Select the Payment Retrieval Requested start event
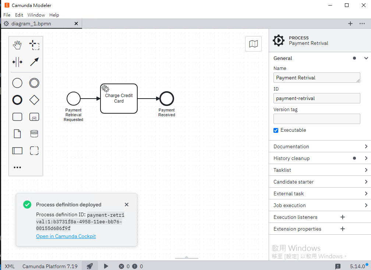371x270 pixels. click(x=74, y=99)
